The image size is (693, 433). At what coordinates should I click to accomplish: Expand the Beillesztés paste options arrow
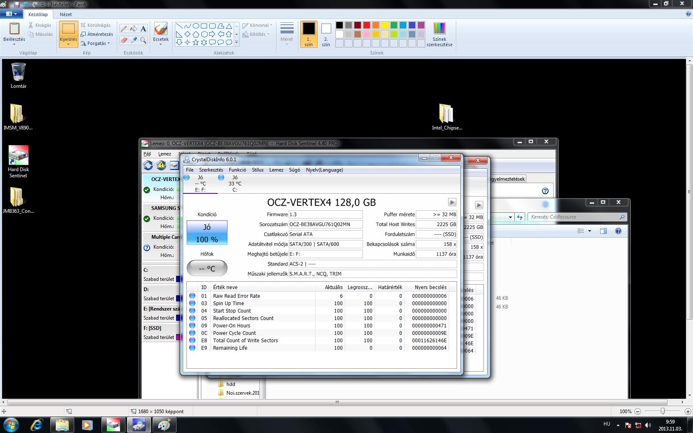point(14,45)
